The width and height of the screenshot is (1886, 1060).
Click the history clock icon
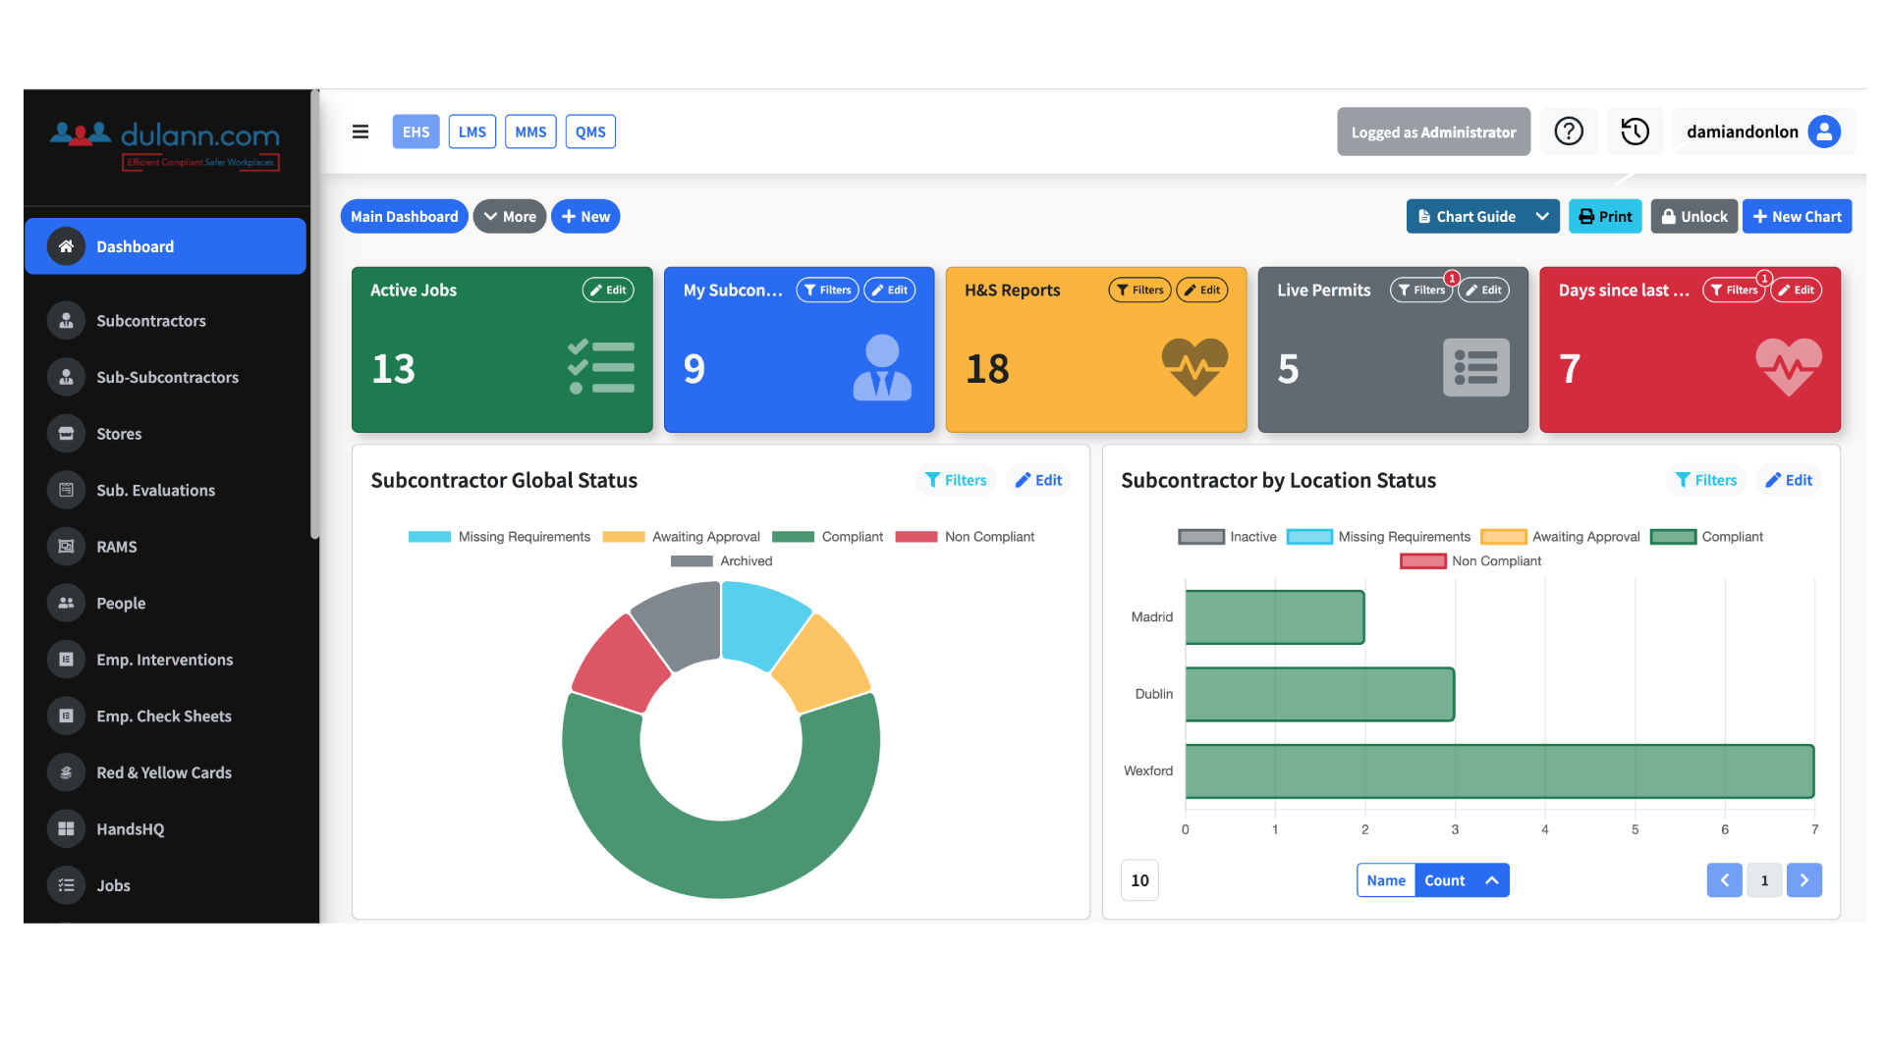[x=1635, y=132]
